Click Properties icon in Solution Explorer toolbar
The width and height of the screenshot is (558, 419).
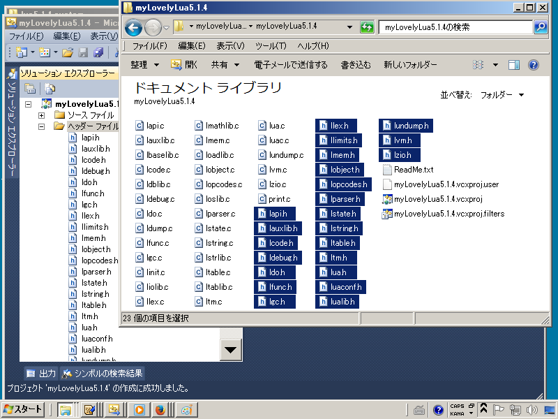pos(30,89)
